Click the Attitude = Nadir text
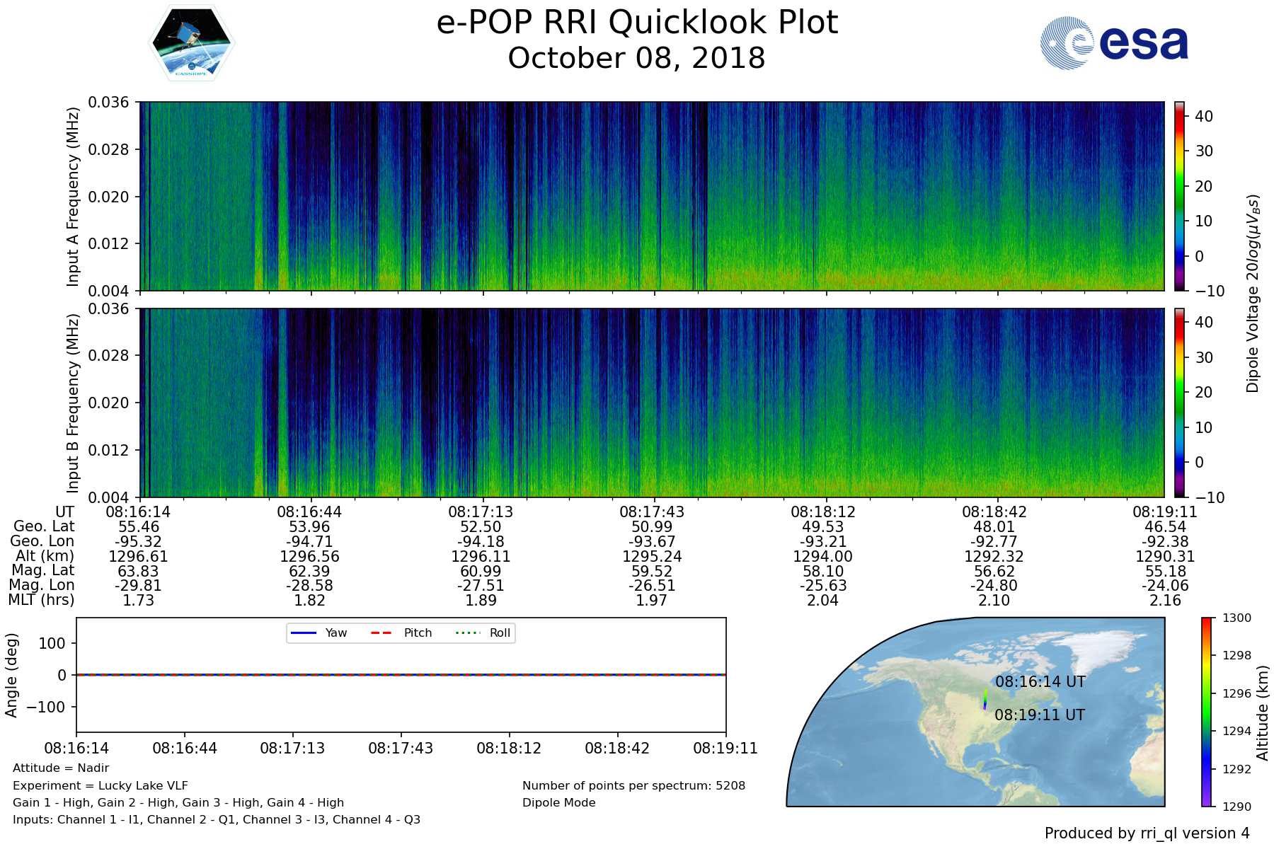1274x849 pixels. 61,768
